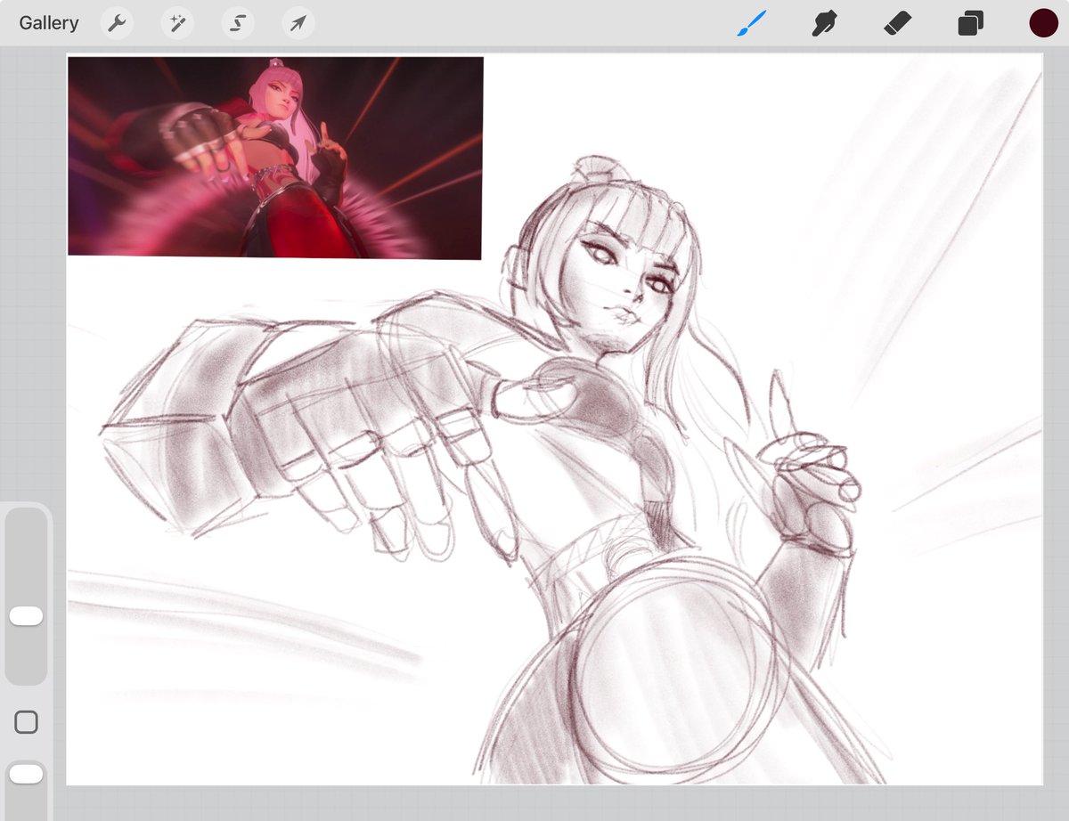Click the brush opacity slider handle

coord(26,775)
